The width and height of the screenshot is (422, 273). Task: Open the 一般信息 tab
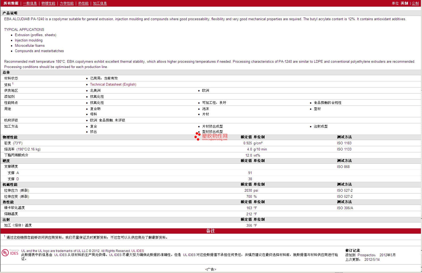click(x=30, y=3)
